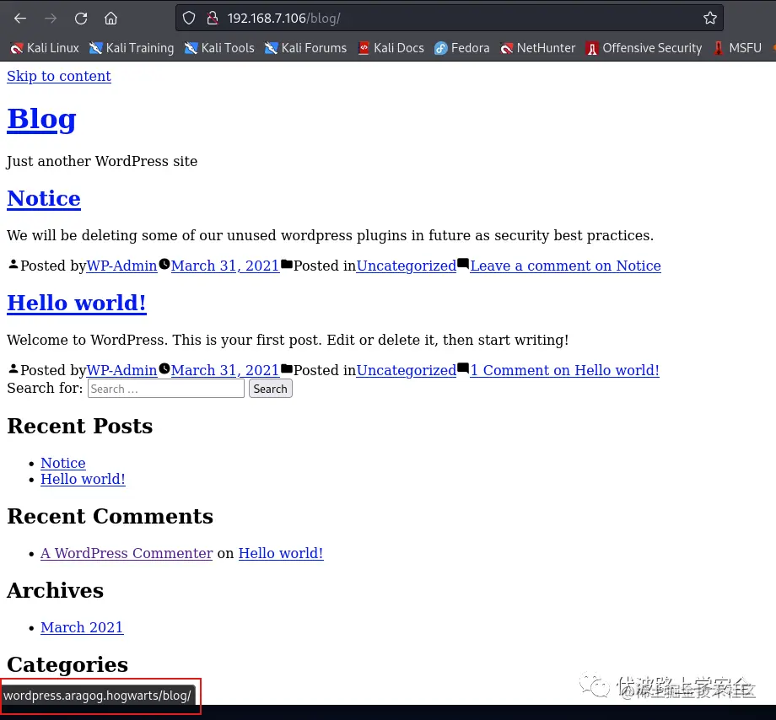Click the Skip to content link
Image resolution: width=776 pixels, height=720 pixels.
pos(59,76)
